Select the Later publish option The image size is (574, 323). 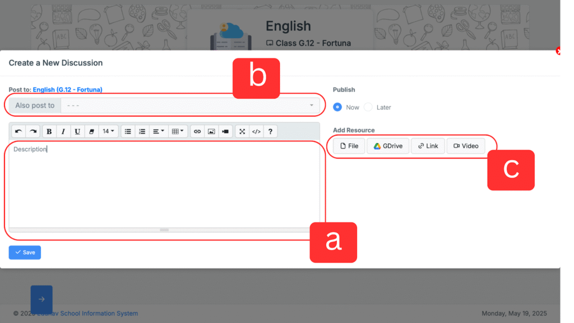point(368,107)
